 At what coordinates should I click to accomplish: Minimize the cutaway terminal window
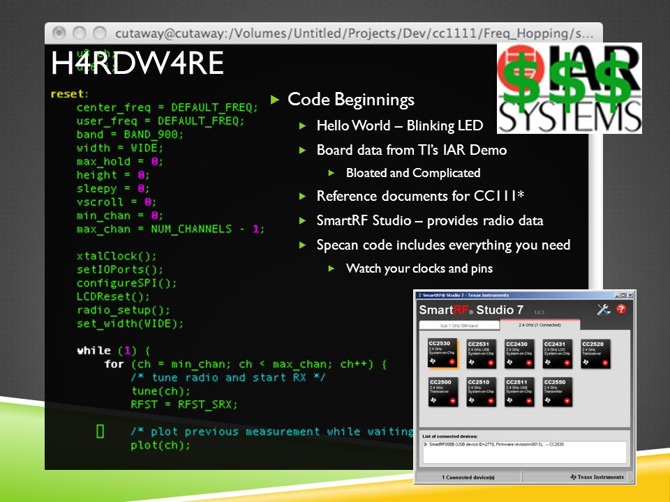tap(80, 33)
